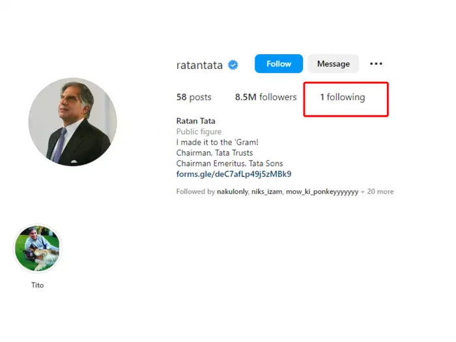Click the Tito highlight label
456x342 pixels.
pos(37,285)
